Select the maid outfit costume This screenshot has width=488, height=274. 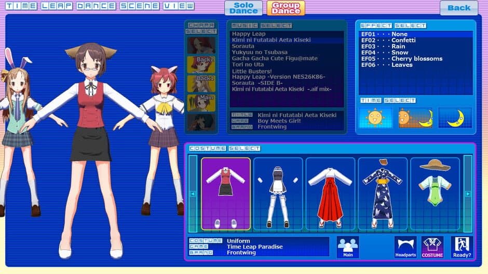pyautogui.click(x=278, y=194)
